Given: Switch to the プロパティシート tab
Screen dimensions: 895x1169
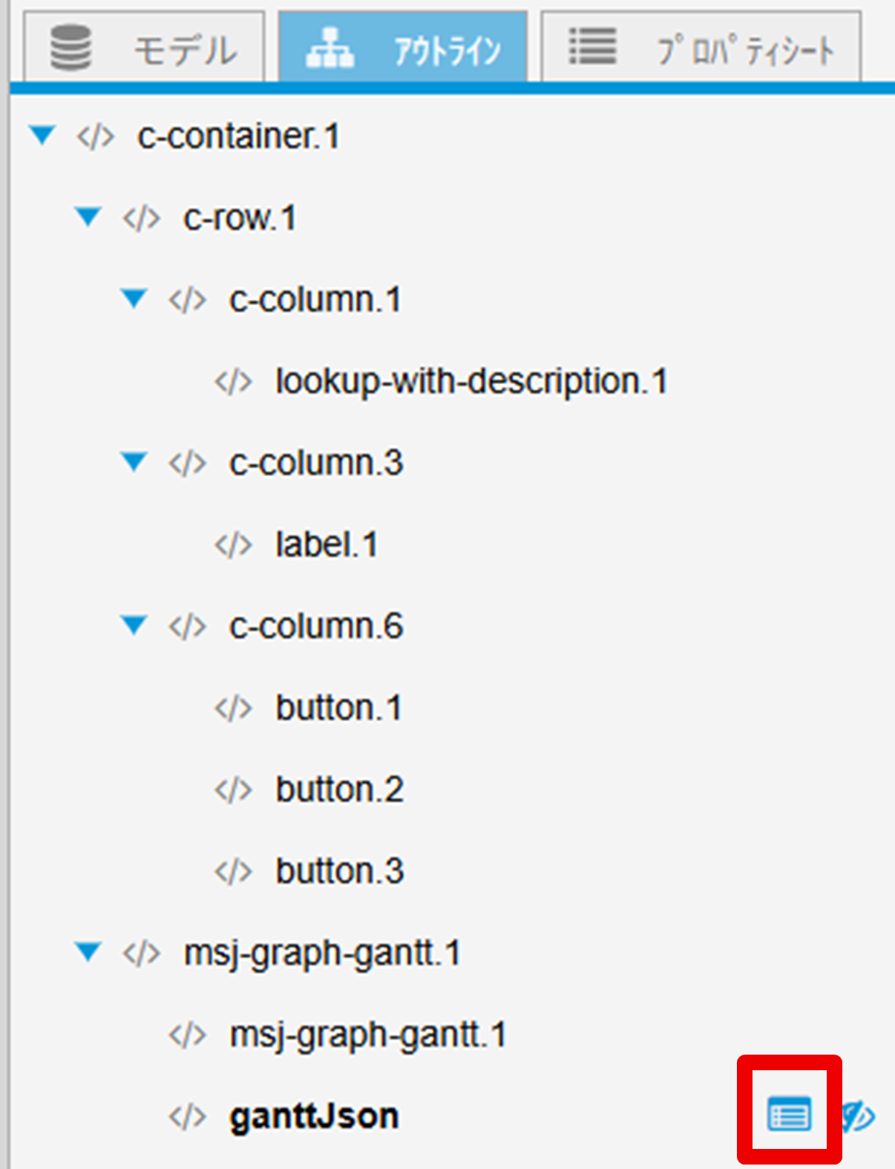Looking at the screenshot, I should point(701,48).
